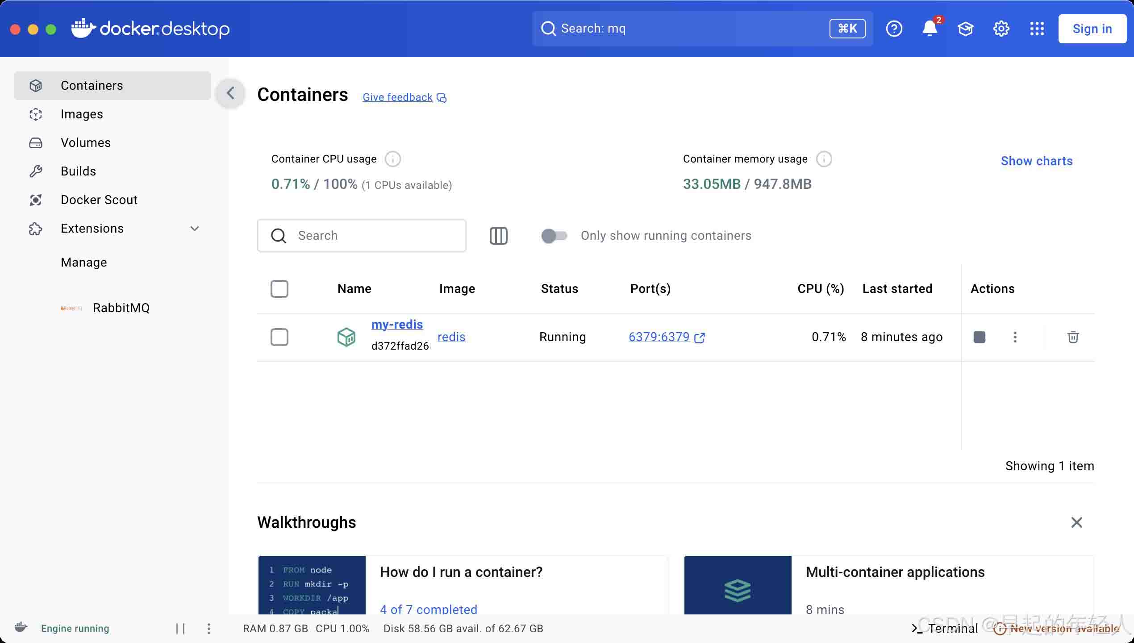Screen dimensions: 1134x643
Task: Click the Last started column header
Action: 897,289
